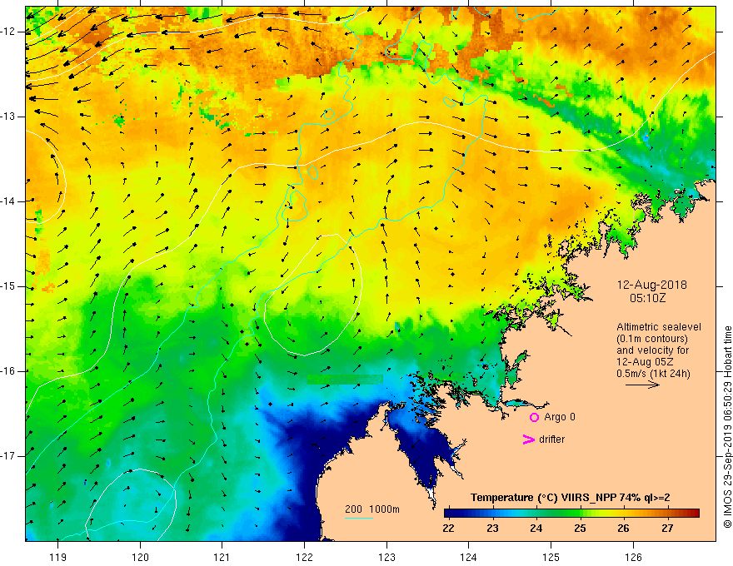Click the 'Altimetric sealevel' text
The width and height of the screenshot is (733, 566).
[659, 327]
